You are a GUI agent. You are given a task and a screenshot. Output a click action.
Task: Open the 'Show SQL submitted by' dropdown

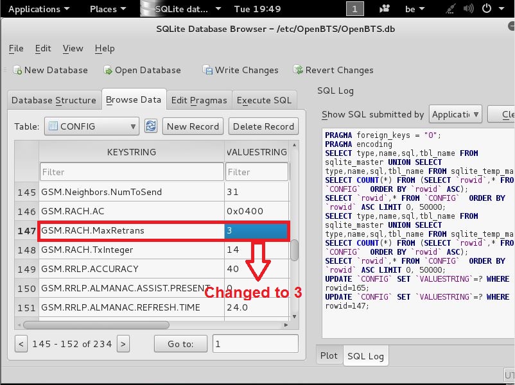pos(455,114)
